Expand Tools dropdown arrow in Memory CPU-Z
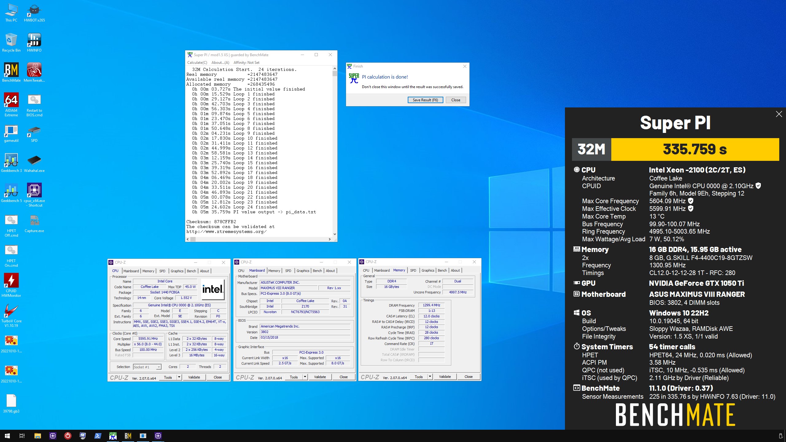The height and width of the screenshot is (442, 786). tap(430, 377)
